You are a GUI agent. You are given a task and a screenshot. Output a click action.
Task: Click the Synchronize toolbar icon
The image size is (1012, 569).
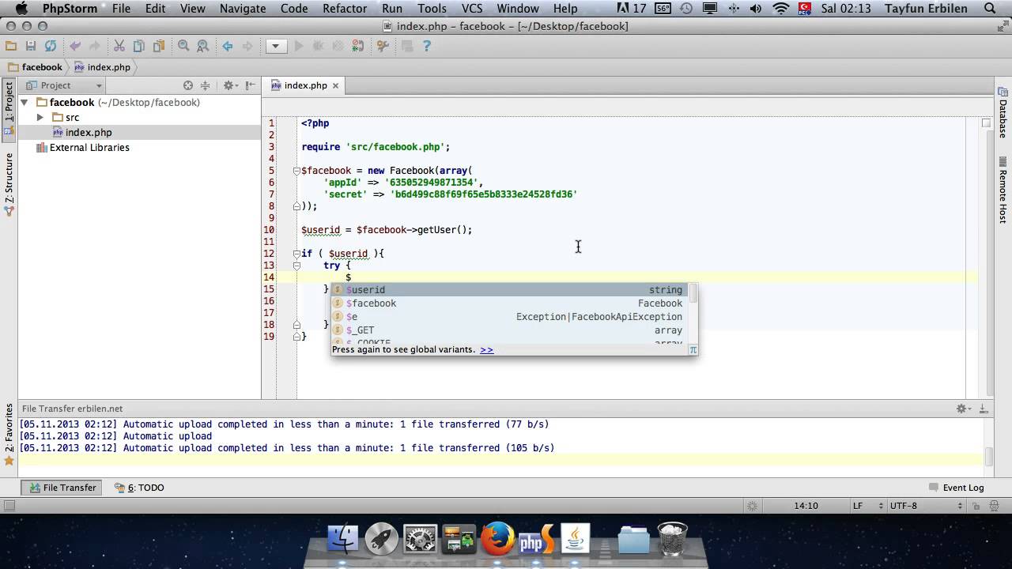51,46
